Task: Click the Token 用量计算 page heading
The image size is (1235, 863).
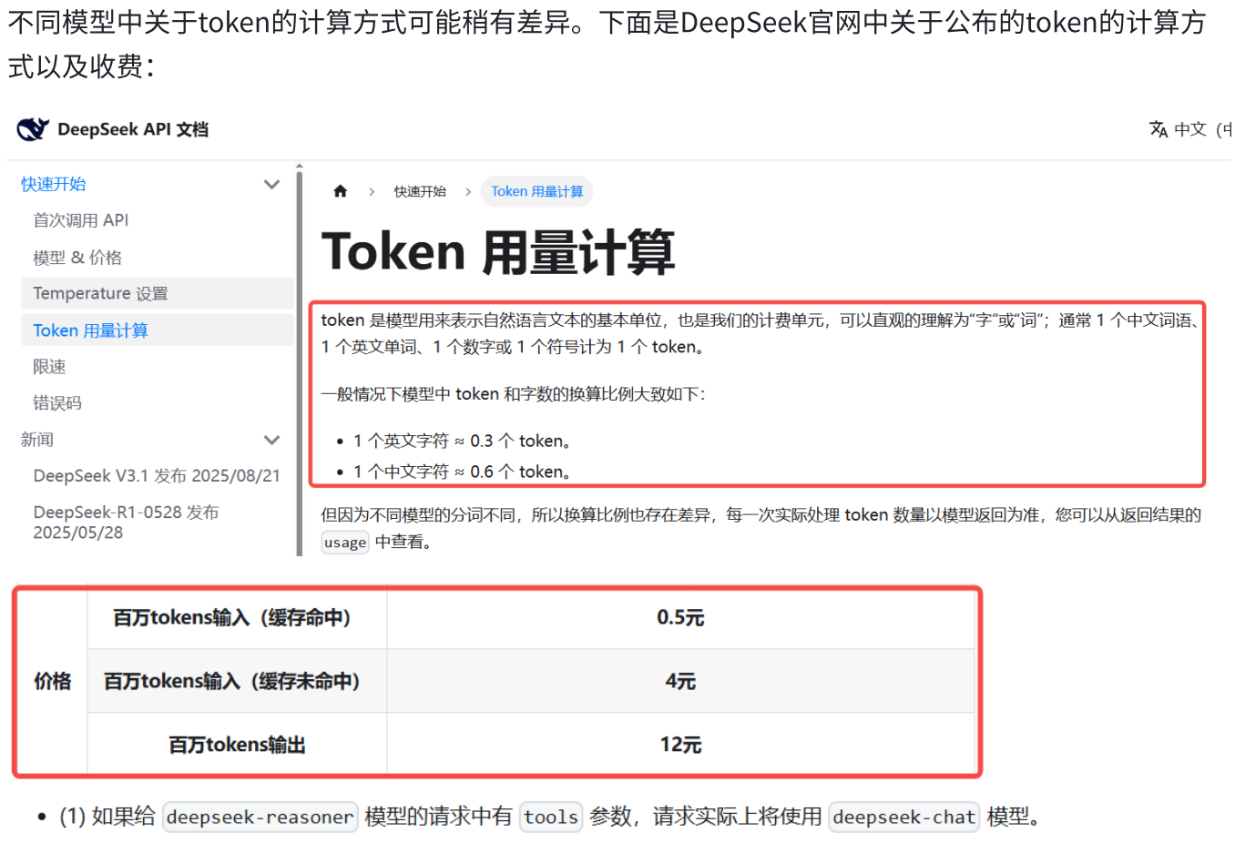Action: click(498, 252)
